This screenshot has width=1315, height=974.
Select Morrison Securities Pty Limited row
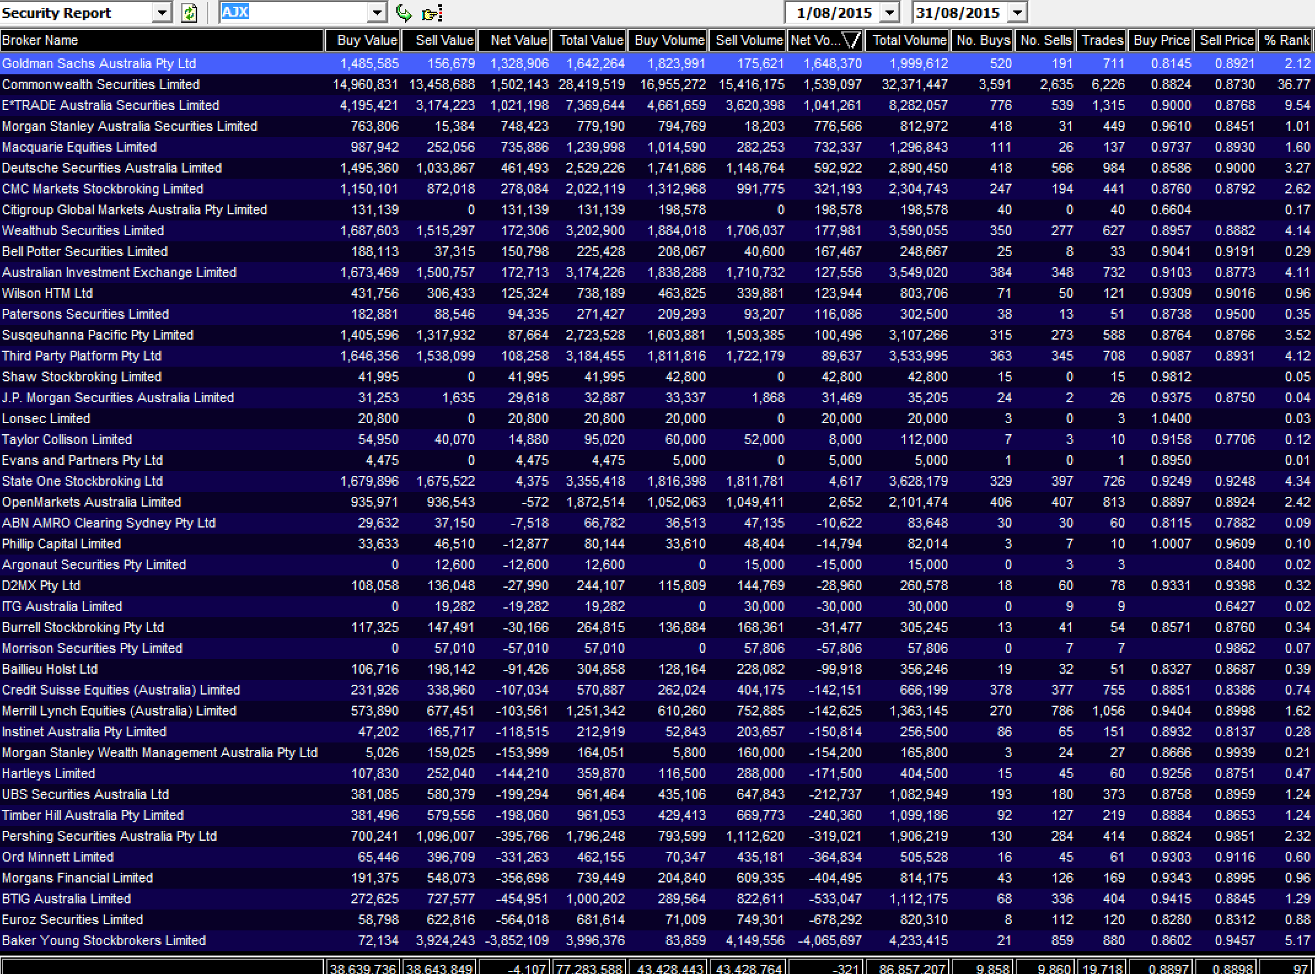[x=656, y=649]
